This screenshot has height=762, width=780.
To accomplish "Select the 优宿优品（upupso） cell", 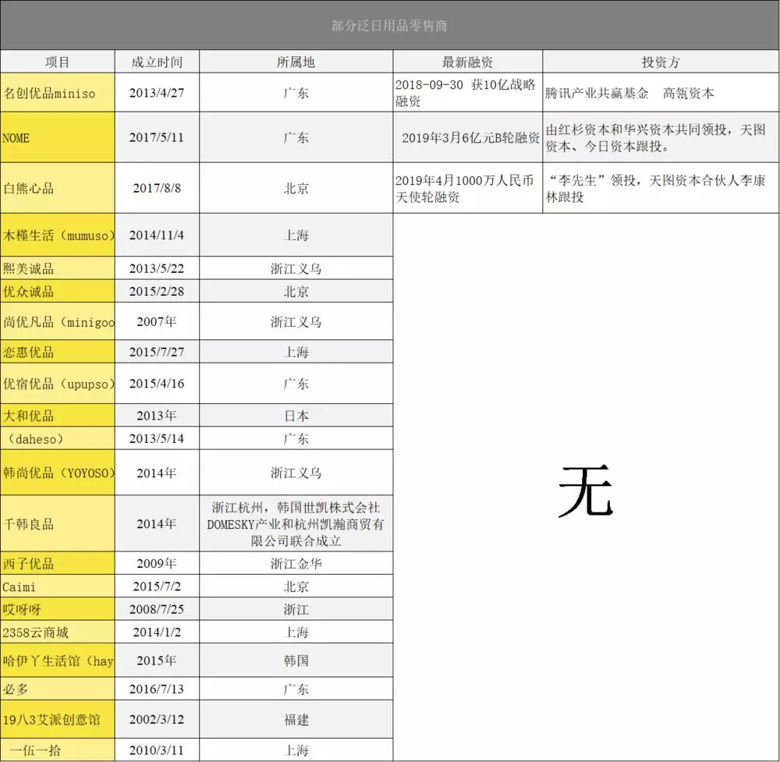I will (x=58, y=384).
